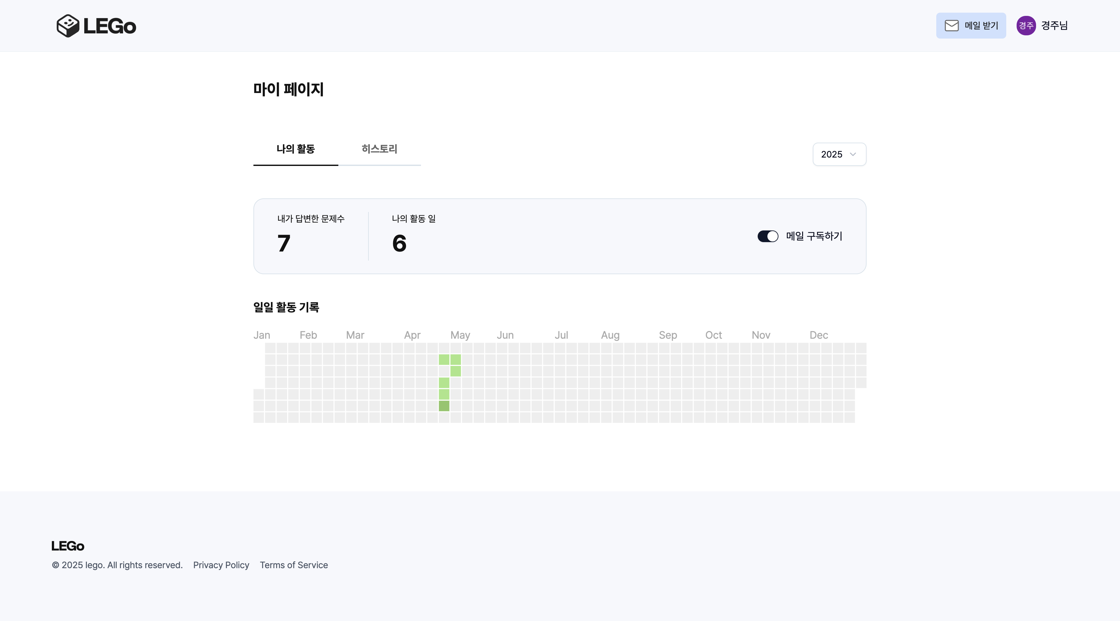The height and width of the screenshot is (621, 1120).
Task: Click the chevron arrow beside 2025
Action: click(x=853, y=154)
